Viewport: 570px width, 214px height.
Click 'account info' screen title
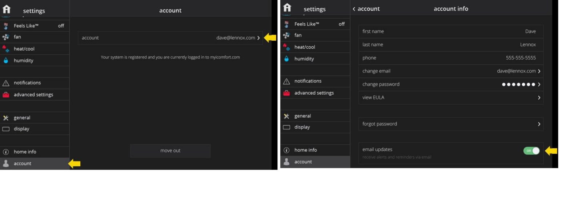coord(451,9)
